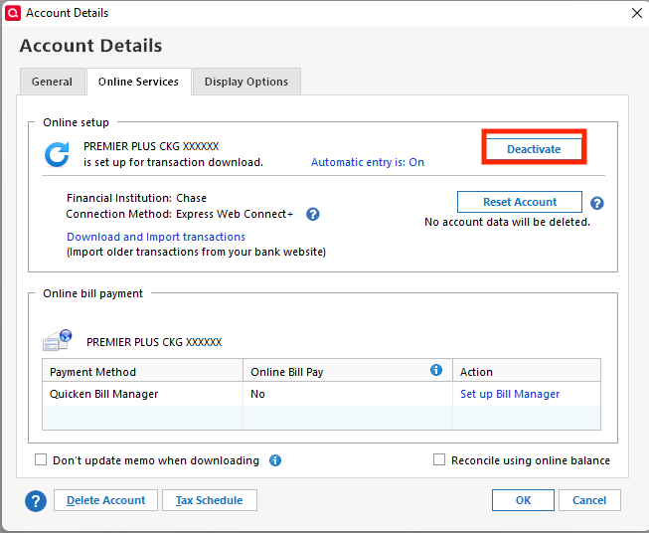Enable Don't update memo when downloading

click(x=41, y=459)
